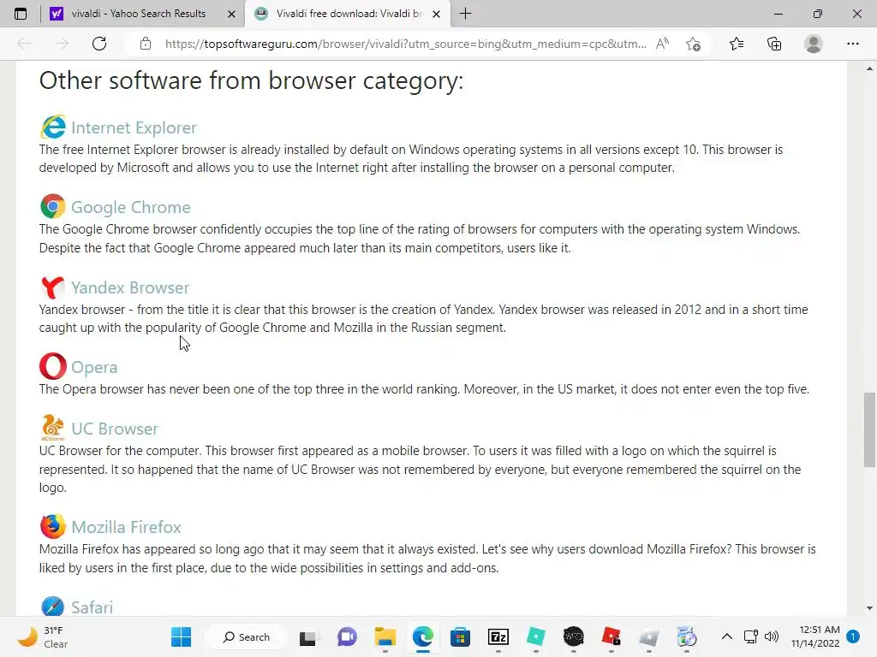
Task: Open the notification center badge
Action: (853, 636)
